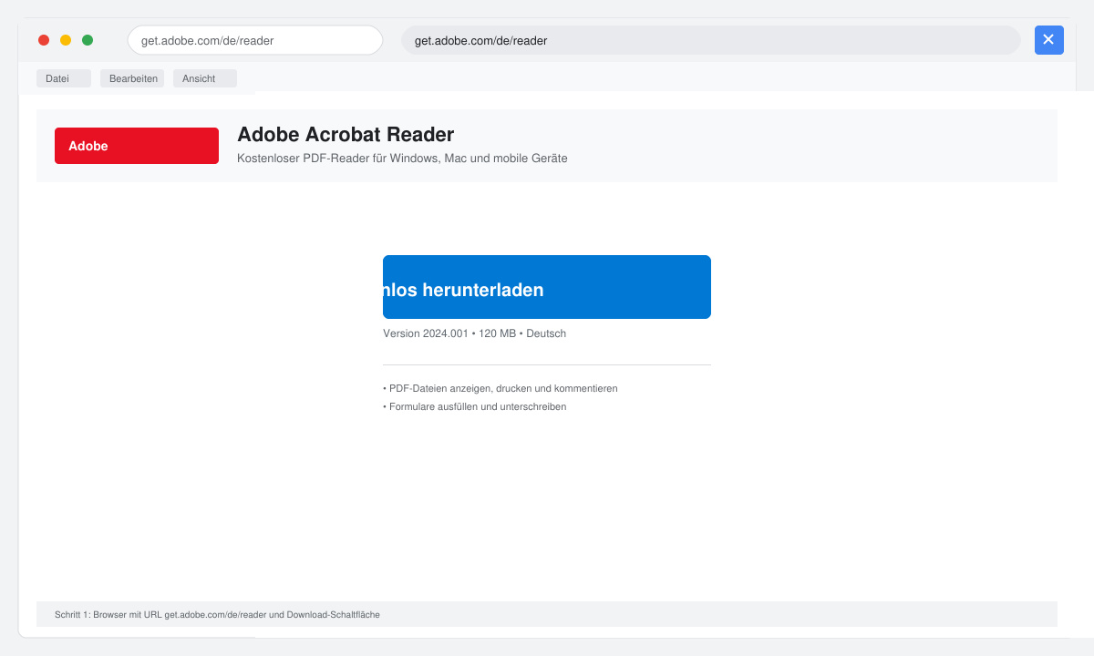This screenshot has width=1094, height=656.
Task: Click the left get.adobe.com/de/reader address field
Action: [x=255, y=40]
